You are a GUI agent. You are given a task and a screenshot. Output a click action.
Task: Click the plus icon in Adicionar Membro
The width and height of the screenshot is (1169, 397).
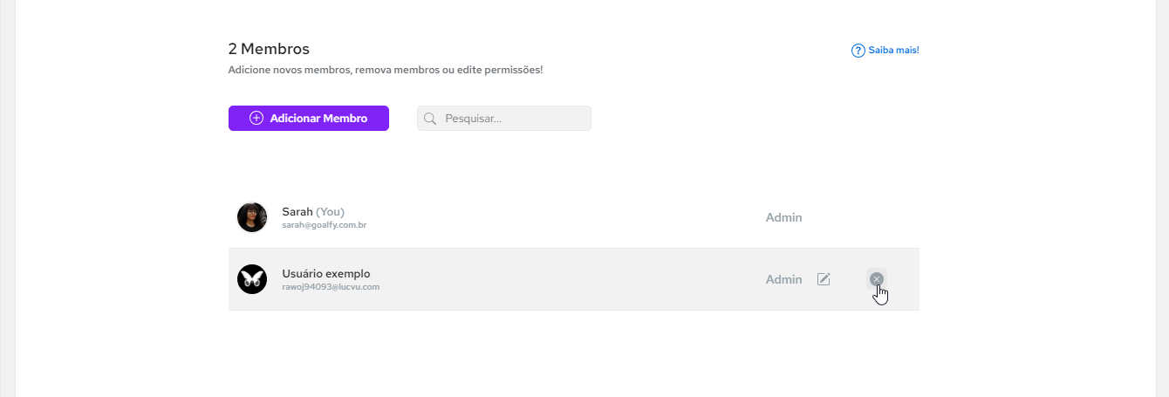coord(256,119)
